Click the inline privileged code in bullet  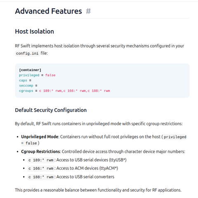[175, 137]
